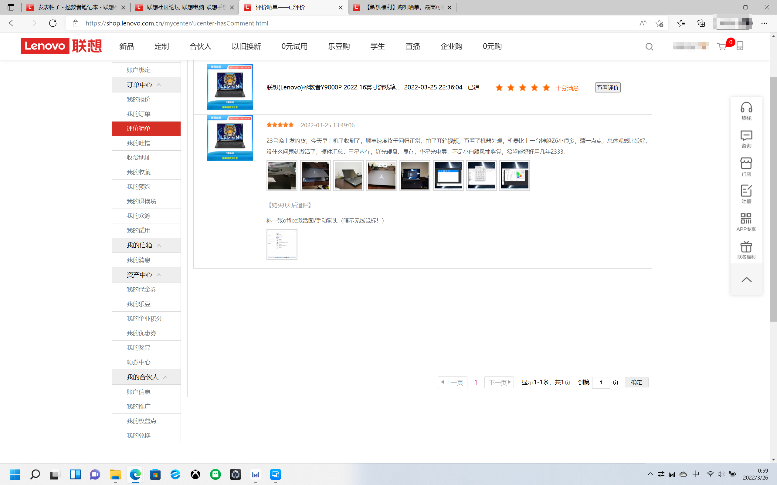Switch to the 【新机福利】购机晒单 browser tab
The height and width of the screenshot is (485, 777).
403,7
